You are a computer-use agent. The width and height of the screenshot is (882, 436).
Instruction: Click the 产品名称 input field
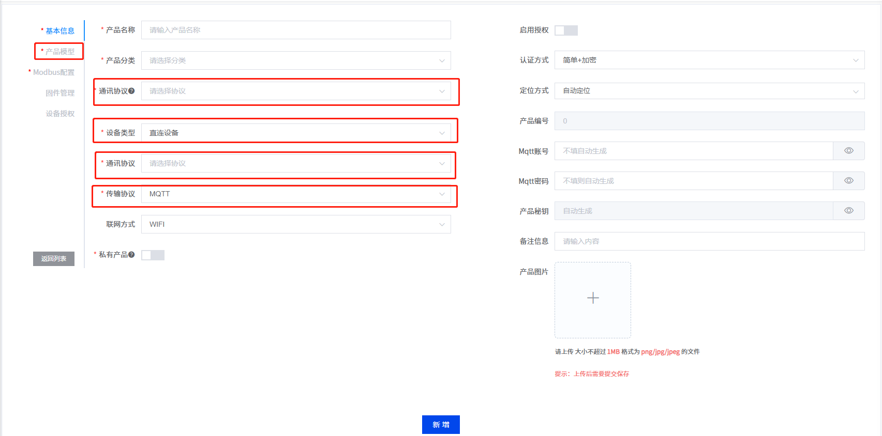point(296,30)
